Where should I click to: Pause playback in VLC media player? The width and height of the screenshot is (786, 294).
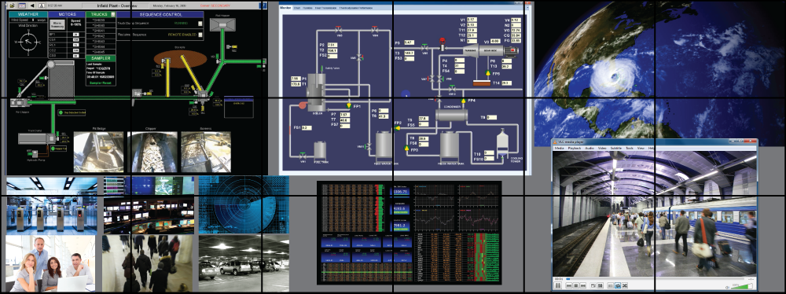tap(558, 285)
